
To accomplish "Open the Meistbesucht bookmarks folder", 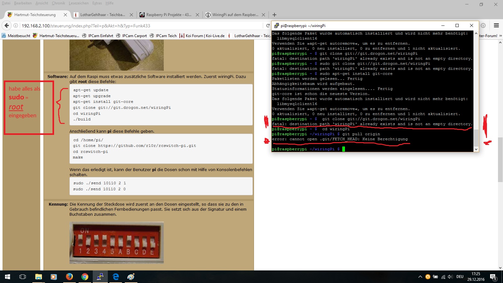I will pos(16,36).
